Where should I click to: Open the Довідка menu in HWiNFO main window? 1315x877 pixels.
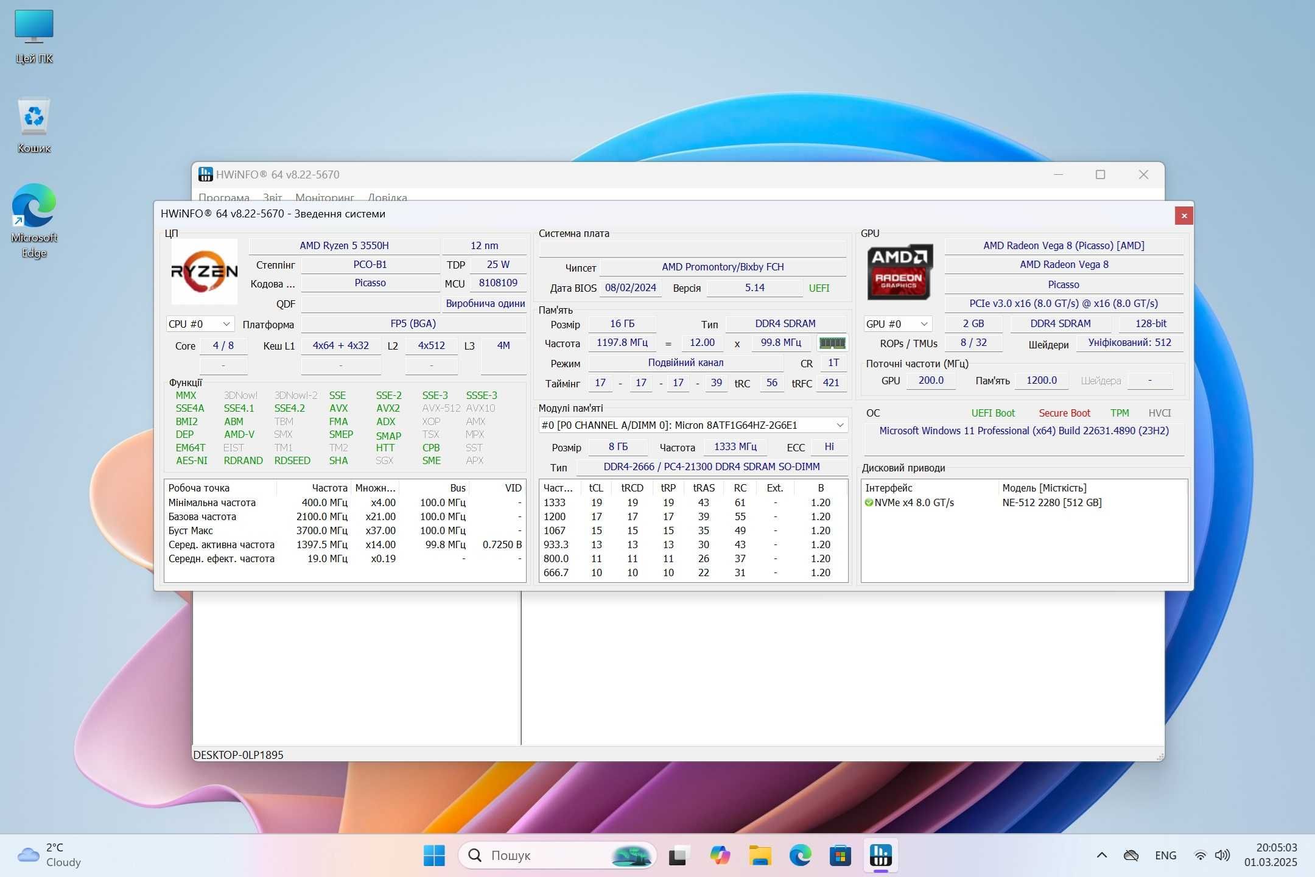387,197
